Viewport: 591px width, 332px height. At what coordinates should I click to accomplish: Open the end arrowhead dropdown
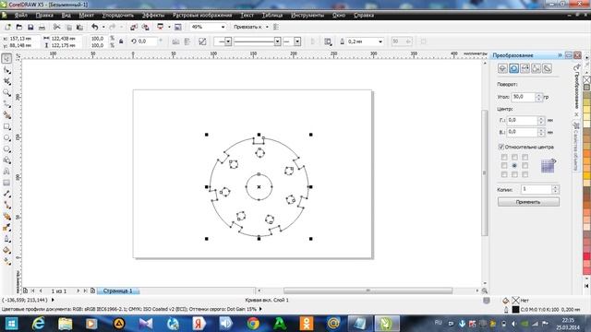(x=297, y=41)
